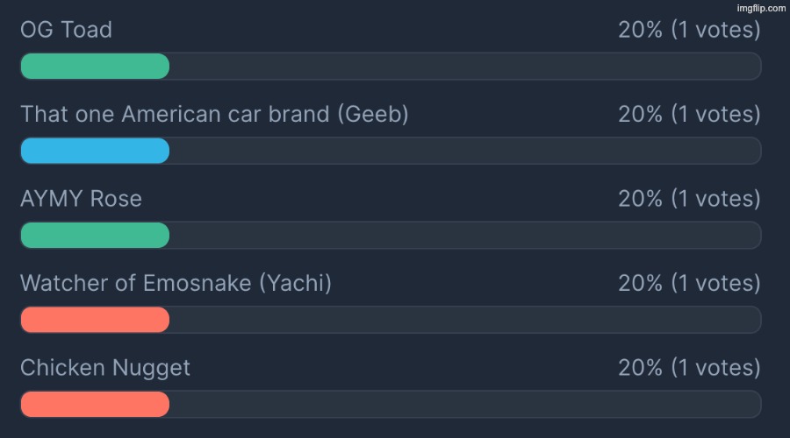This screenshot has height=438, width=790.
Task: Pick the Watcher of Emosnake (Yachi) option
Action: (x=176, y=283)
